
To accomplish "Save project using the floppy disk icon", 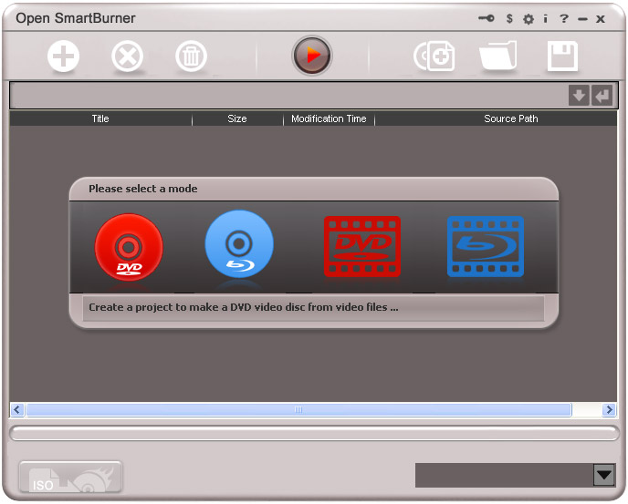I will pos(562,57).
